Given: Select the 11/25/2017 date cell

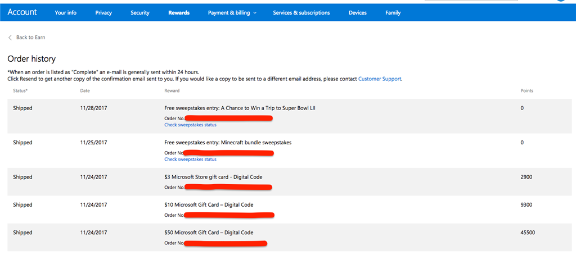Looking at the screenshot, I should click(x=94, y=142).
